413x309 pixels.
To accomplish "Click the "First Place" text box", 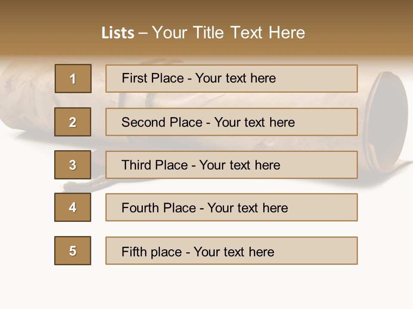I will click(231, 79).
